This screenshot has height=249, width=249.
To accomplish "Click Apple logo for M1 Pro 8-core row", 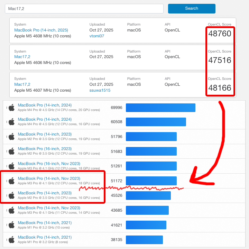I will click(x=11, y=240).
